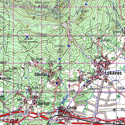125x125 pixels.
Task: Click the 444 road number shield
Action: click(x=49, y=113)
